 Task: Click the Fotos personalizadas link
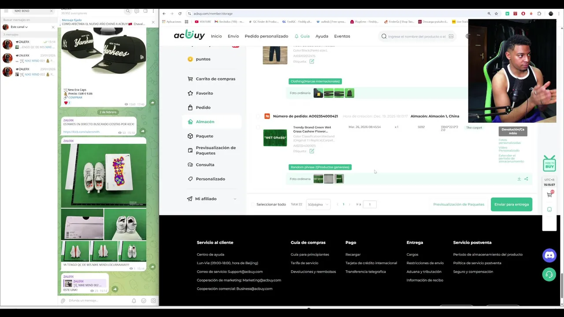[x=509, y=141]
